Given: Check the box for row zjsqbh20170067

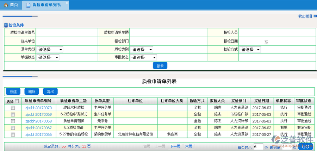Looking at the screenshot, I should pyautogui.click(x=13, y=128).
